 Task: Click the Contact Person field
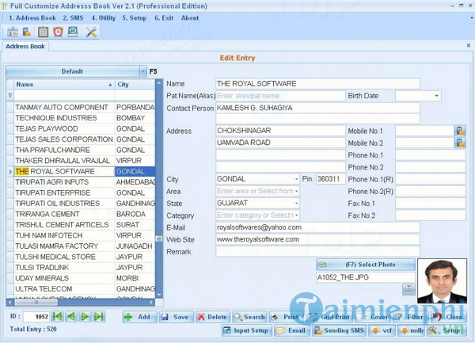[x=317, y=108]
